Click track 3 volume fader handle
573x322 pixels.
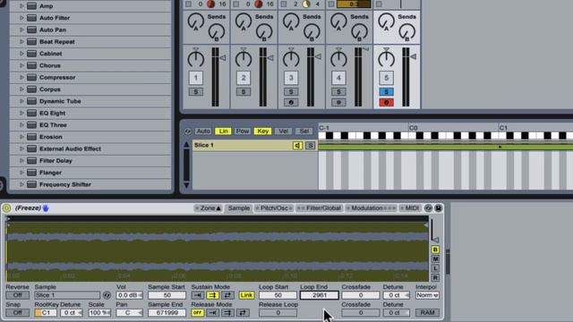pyautogui.click(x=318, y=57)
